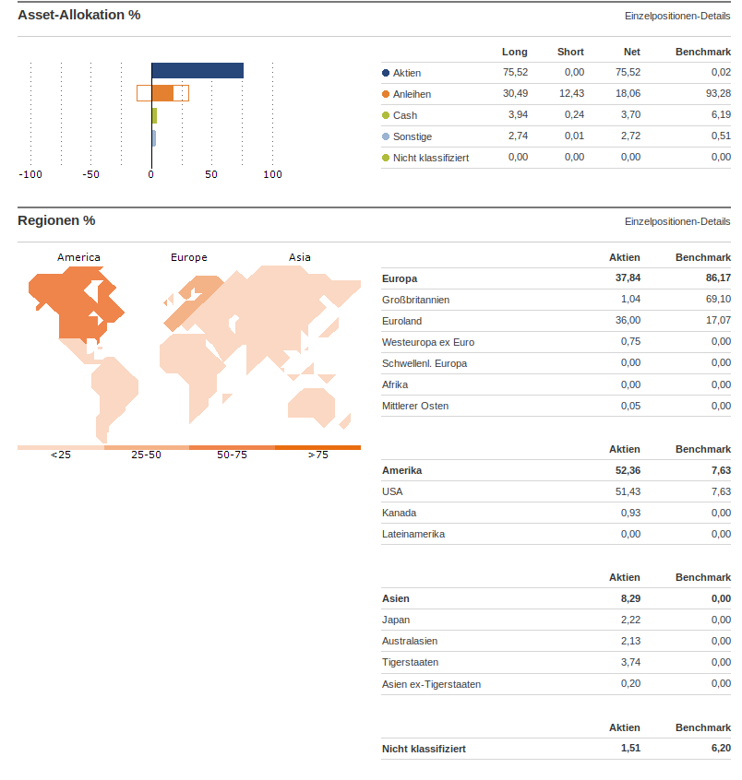Click the <25 legend range segment
The width and height of the screenshot is (742, 780).
[x=61, y=448]
